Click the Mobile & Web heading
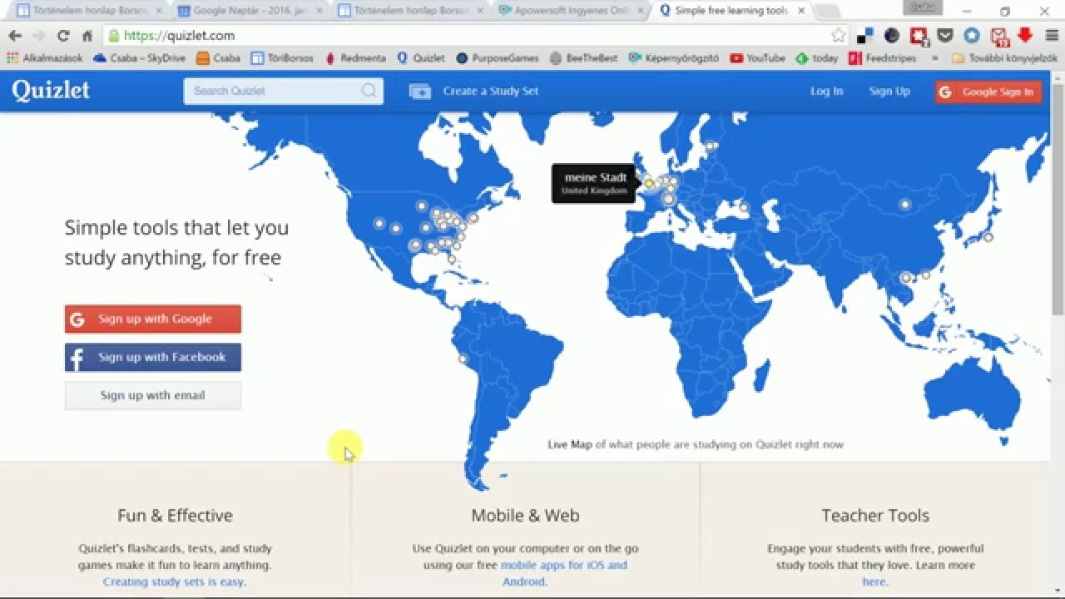The width and height of the screenshot is (1065, 599). pos(525,515)
